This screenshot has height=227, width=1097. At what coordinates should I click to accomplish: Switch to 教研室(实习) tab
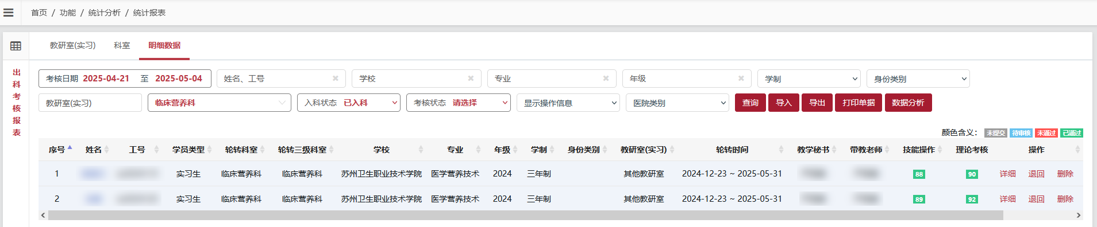coord(72,45)
